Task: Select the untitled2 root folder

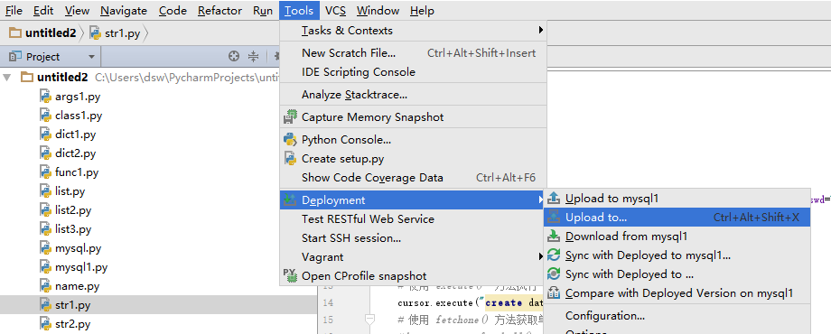Action: [x=62, y=78]
